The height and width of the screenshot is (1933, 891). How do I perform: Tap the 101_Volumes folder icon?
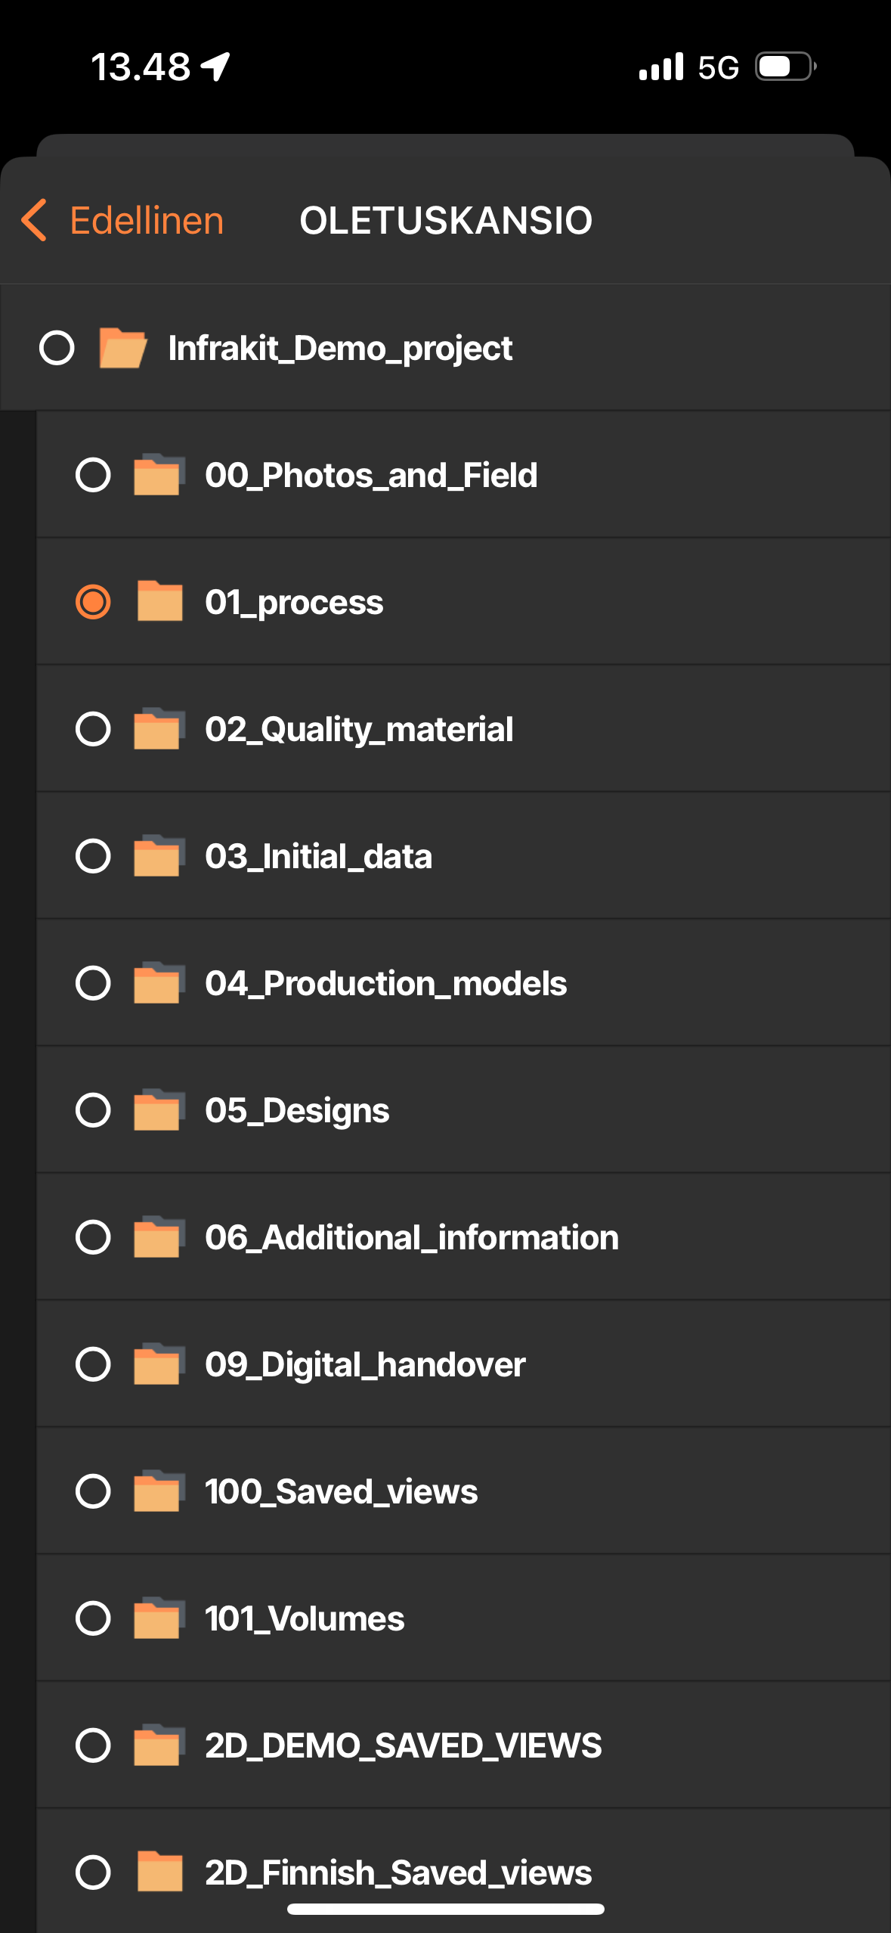click(159, 1618)
